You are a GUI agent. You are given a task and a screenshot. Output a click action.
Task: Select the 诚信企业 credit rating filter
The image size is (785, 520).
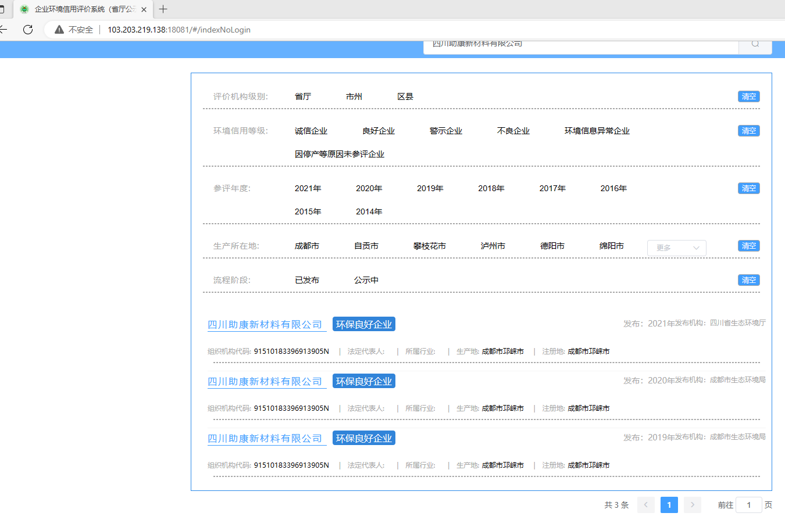pos(311,131)
